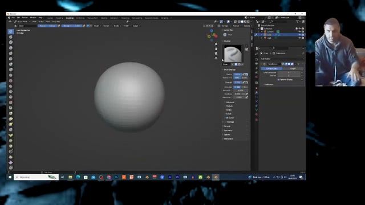
Task: Hide the Light in outliner
Action: 299,38
